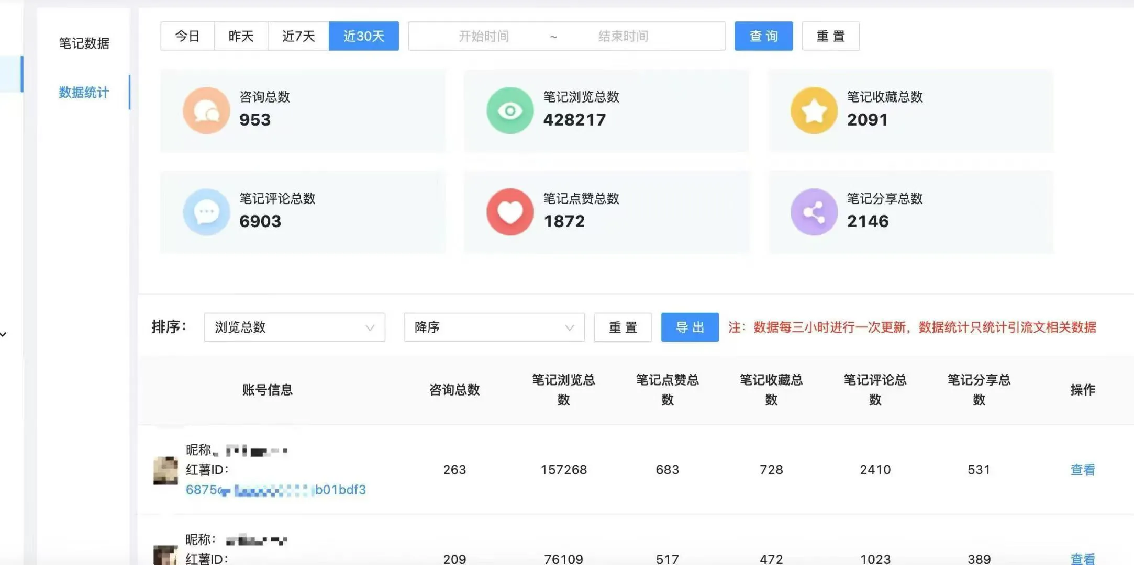1134x565 pixels.
Task: Click the 重置 reset button beside 查询
Action: coord(830,36)
